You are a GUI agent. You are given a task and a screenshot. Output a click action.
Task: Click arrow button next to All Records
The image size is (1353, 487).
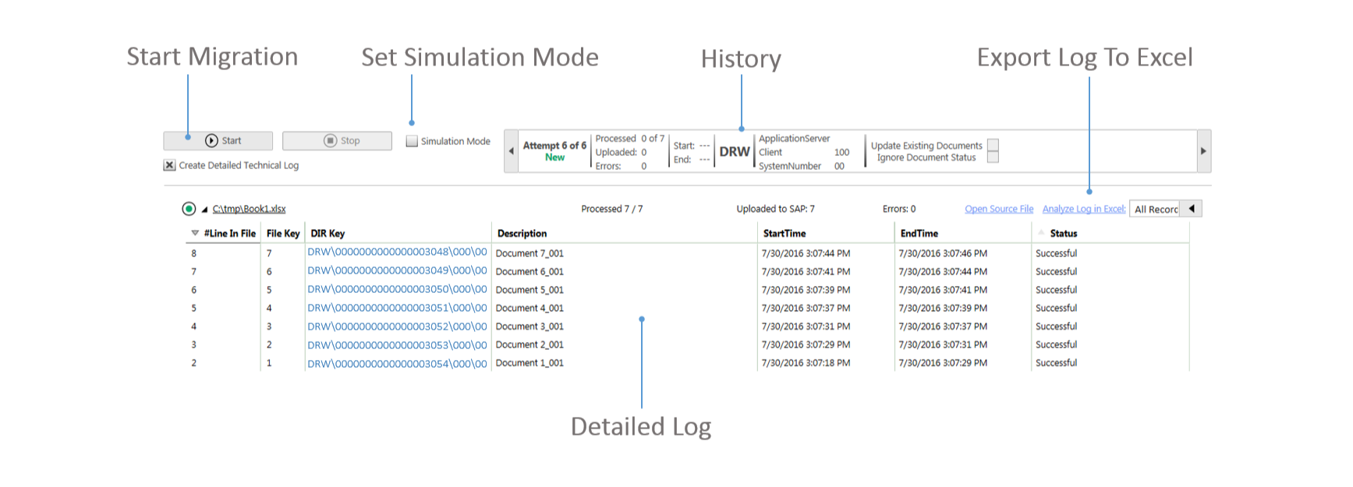point(1192,209)
